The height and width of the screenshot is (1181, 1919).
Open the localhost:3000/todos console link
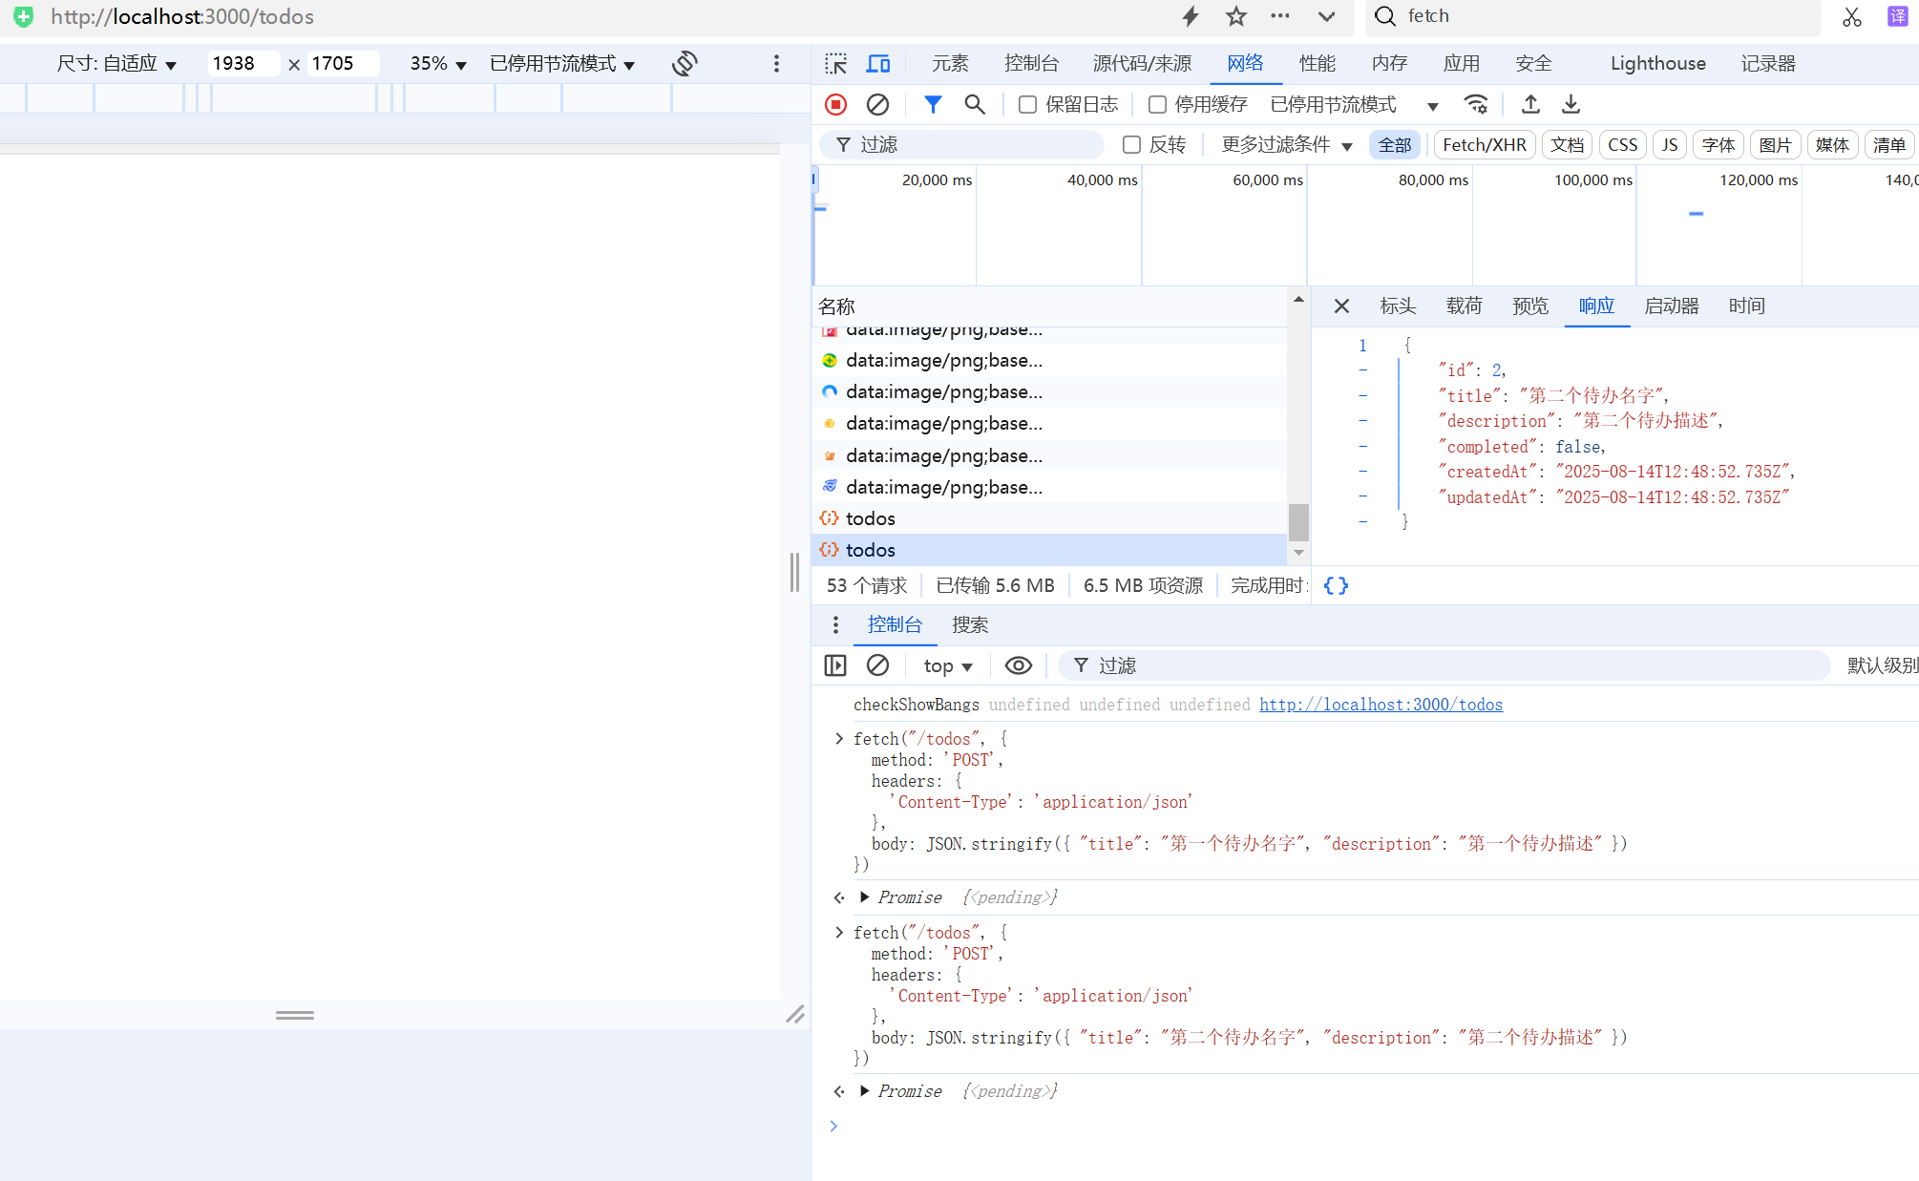(x=1381, y=705)
